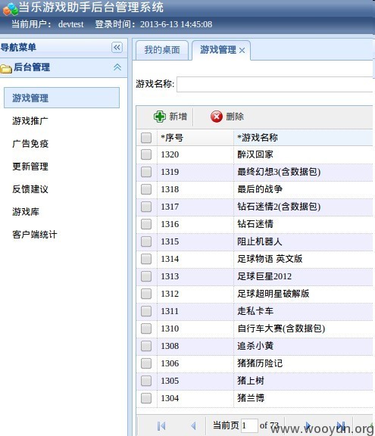Check the row 1313 足球巨星2012 checkbox

click(x=146, y=276)
